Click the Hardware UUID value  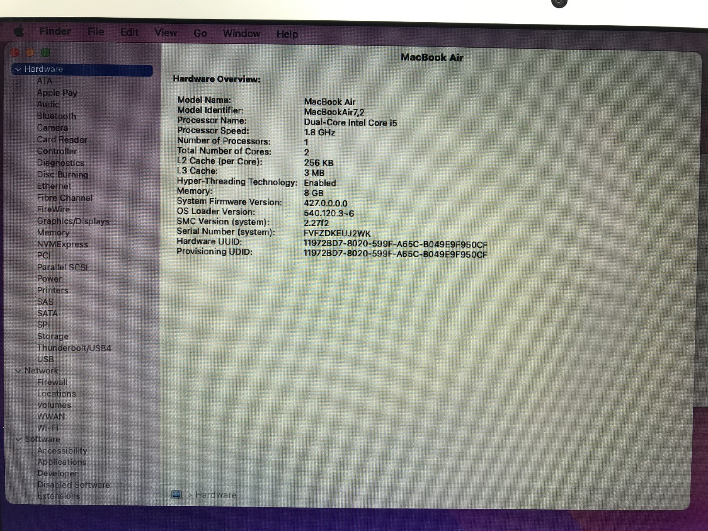pyautogui.click(x=395, y=244)
